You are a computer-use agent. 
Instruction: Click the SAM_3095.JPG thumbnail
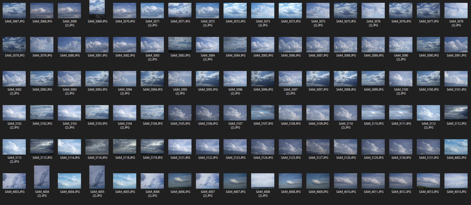pos(208,79)
